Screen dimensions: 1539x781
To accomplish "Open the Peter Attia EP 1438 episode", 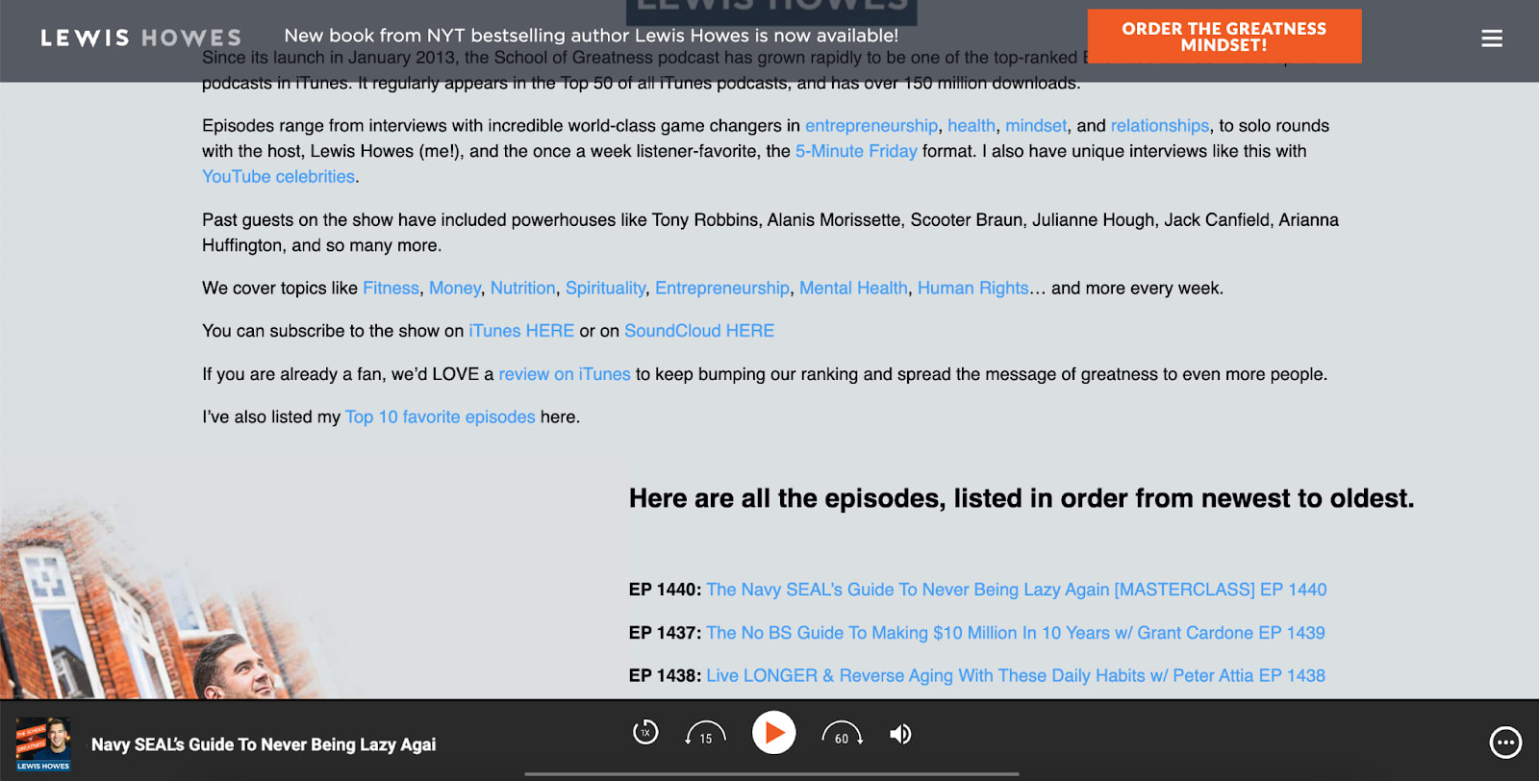I will coord(1016,676).
